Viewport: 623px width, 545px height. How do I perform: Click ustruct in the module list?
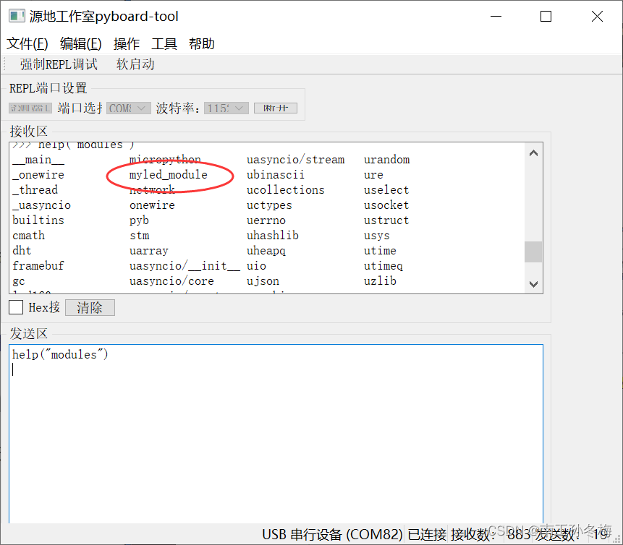pos(386,220)
